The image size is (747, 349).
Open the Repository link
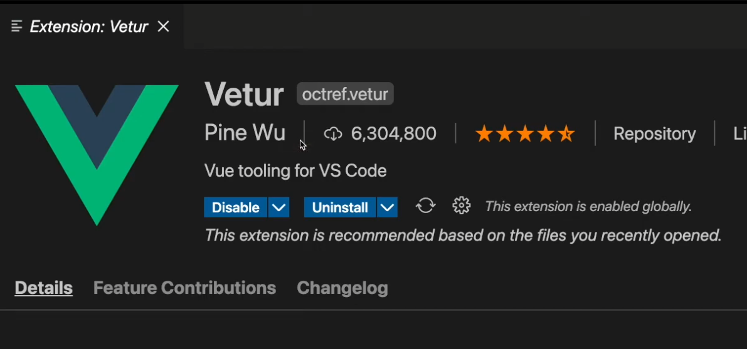pyautogui.click(x=655, y=134)
